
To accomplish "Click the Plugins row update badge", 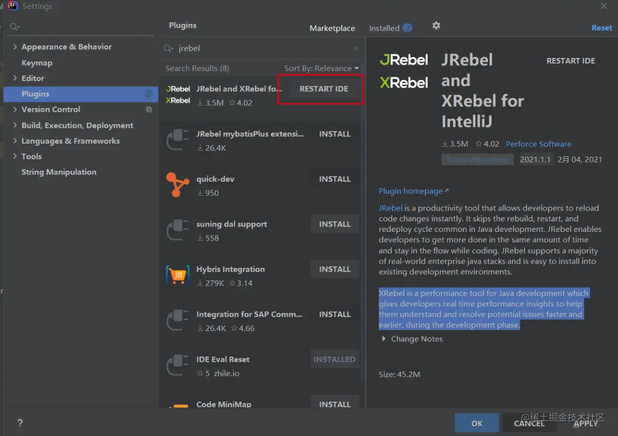I will [x=148, y=94].
